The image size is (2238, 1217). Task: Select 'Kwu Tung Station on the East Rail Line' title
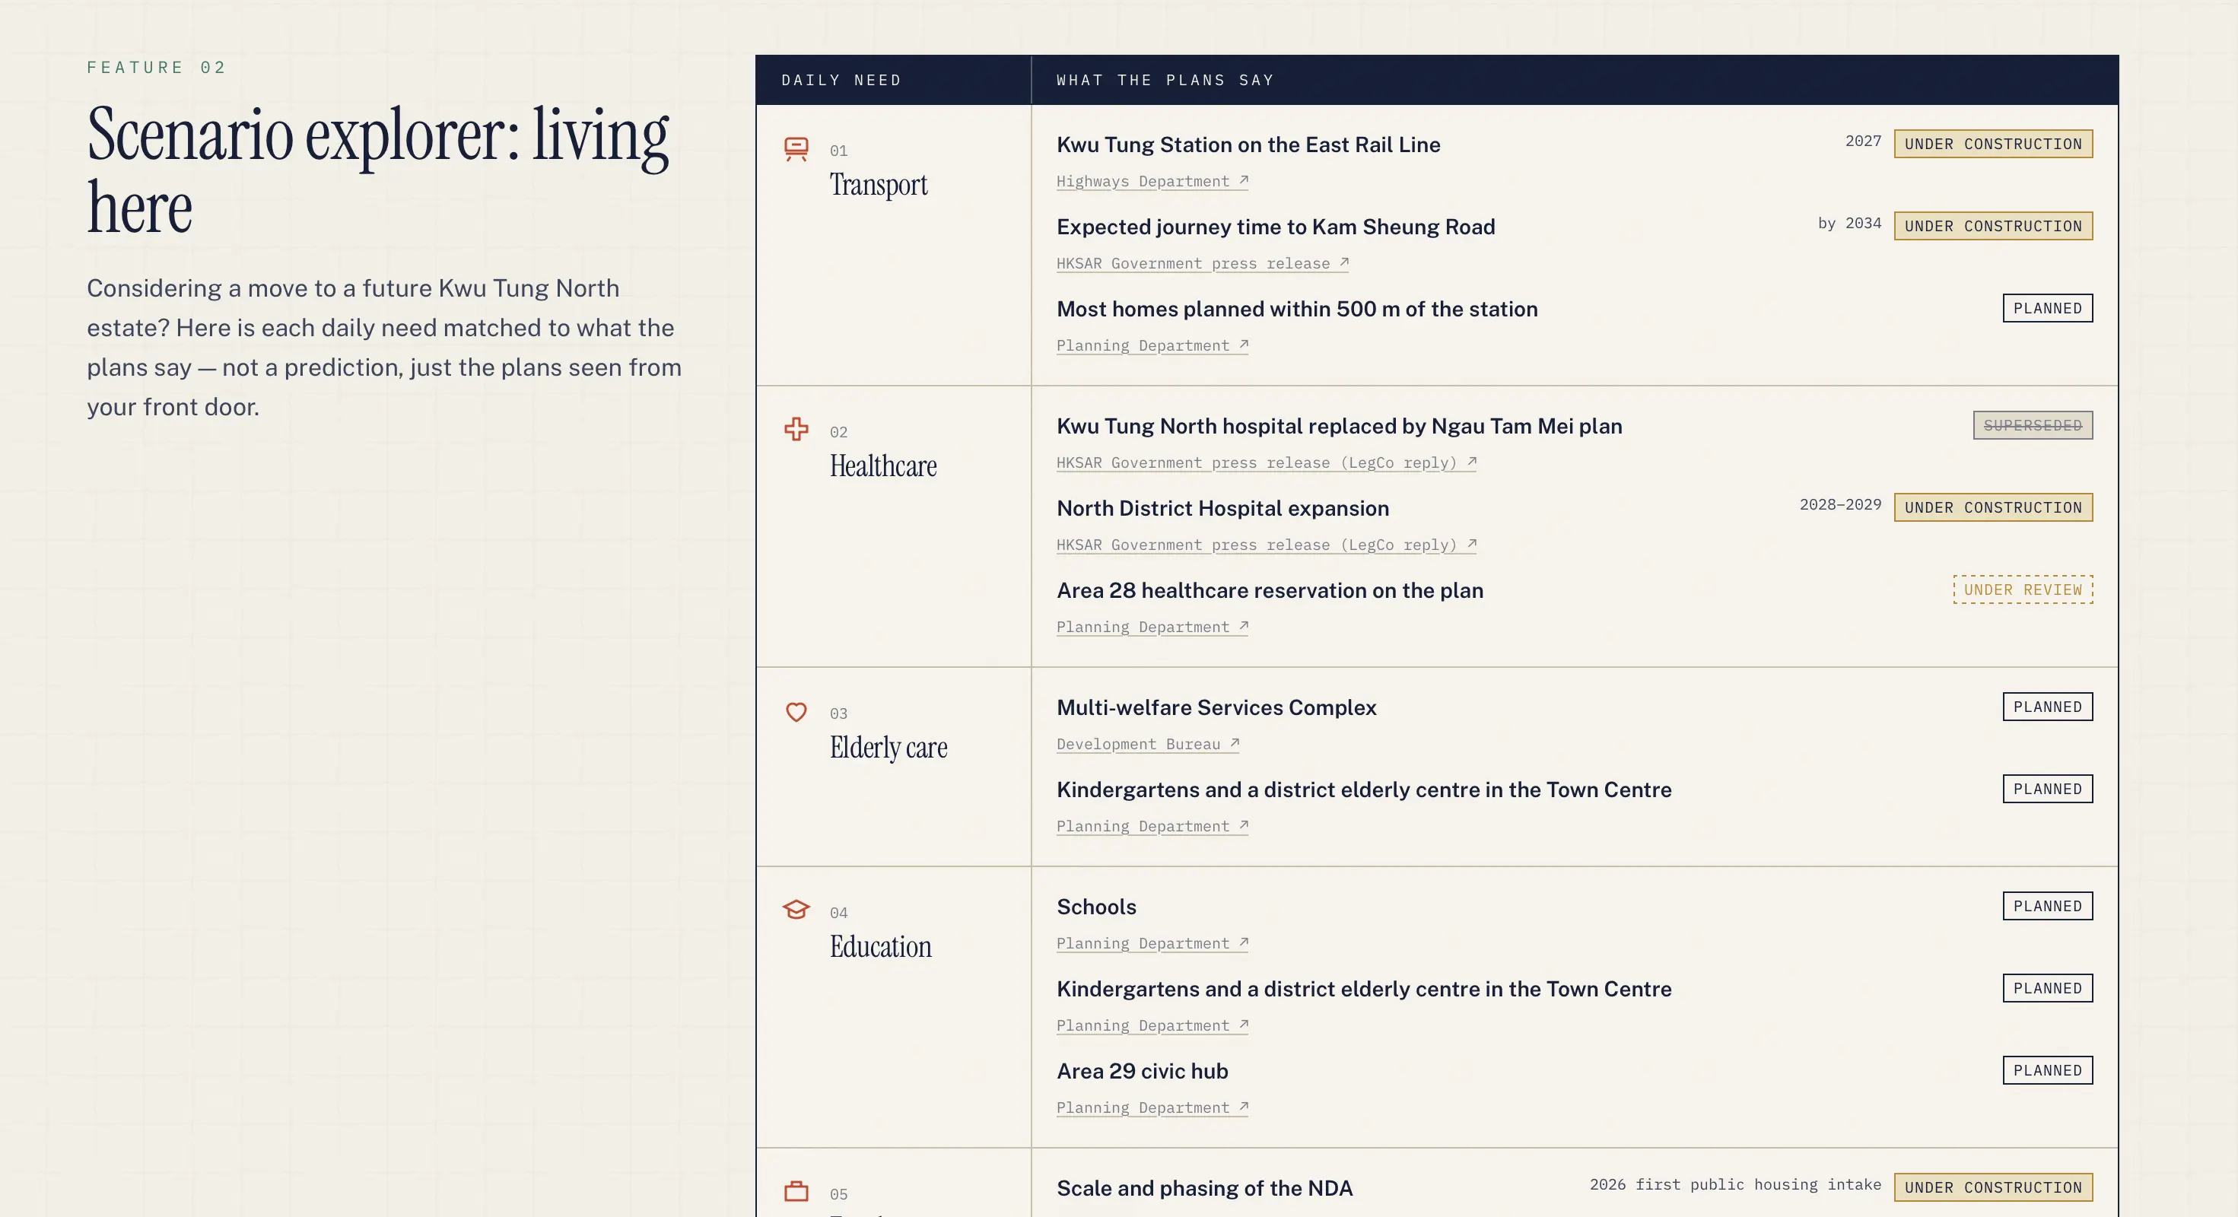tap(1248, 145)
